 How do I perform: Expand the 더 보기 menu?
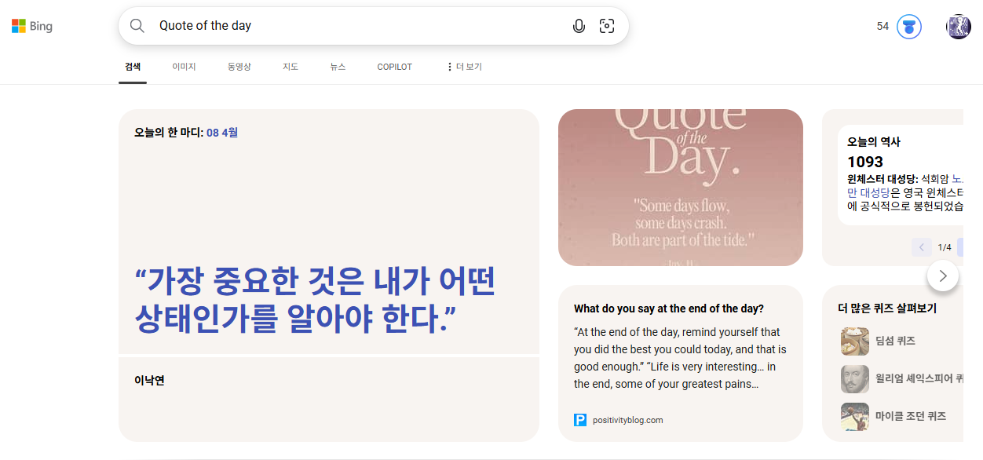pos(464,67)
